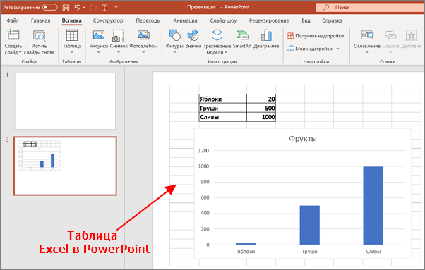Screen dimensions: 425x270
Task: Click the Ссылка link icon
Action: point(390,35)
